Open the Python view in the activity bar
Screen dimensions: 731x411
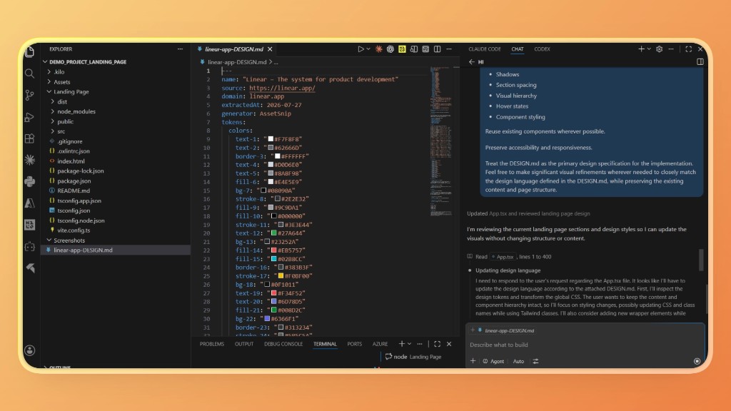pyautogui.click(x=29, y=181)
